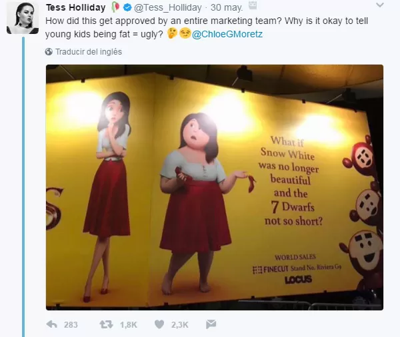Image resolution: width=400 pixels, height=337 pixels.
Task: Send tweet via direct message envelope icon
Action: [x=211, y=324]
